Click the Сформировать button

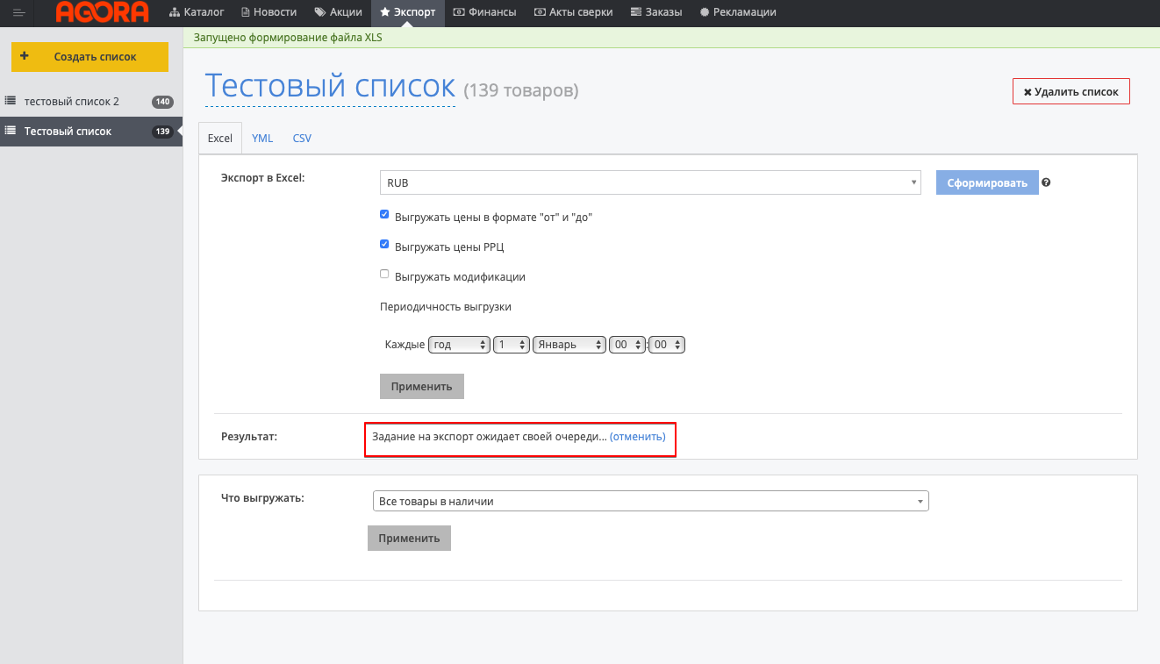tap(986, 182)
